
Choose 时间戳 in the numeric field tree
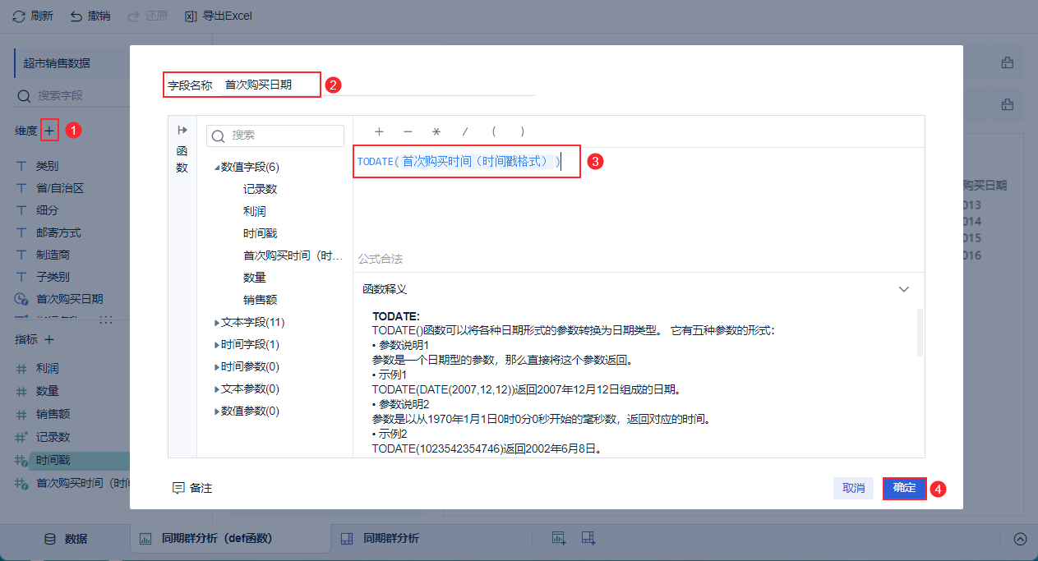tap(260, 233)
